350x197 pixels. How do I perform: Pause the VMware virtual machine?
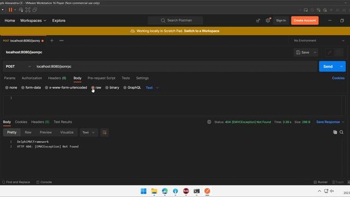10,10
